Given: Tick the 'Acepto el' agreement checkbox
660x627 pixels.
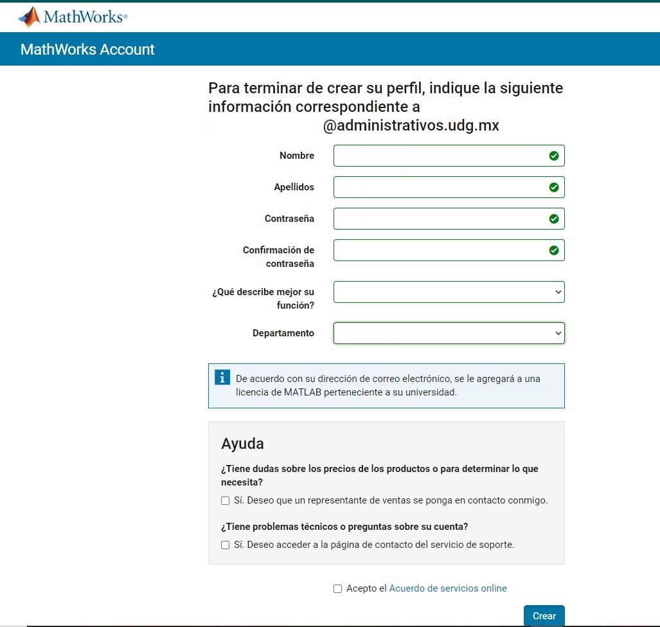Looking at the screenshot, I should coord(338,588).
